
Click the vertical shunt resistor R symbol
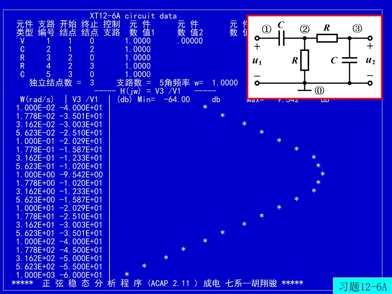click(304, 60)
